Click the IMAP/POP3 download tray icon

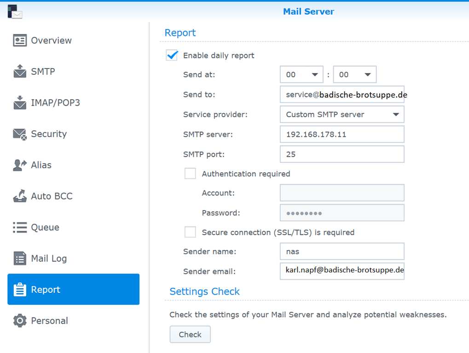click(20, 102)
